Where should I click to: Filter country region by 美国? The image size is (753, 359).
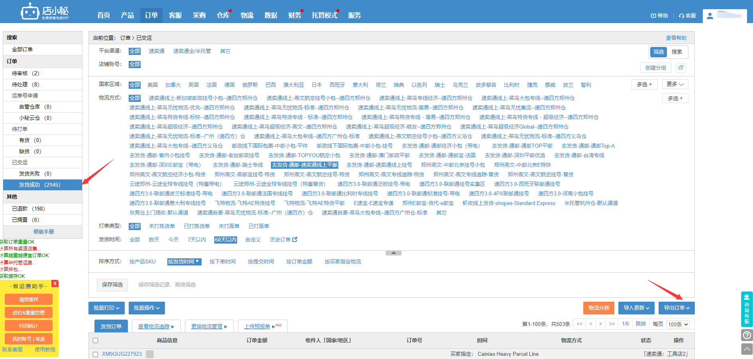point(153,85)
